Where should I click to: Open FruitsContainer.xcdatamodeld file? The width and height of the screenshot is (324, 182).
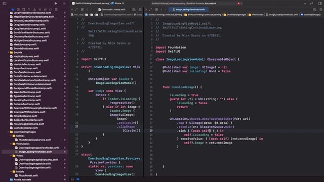coord(28,76)
